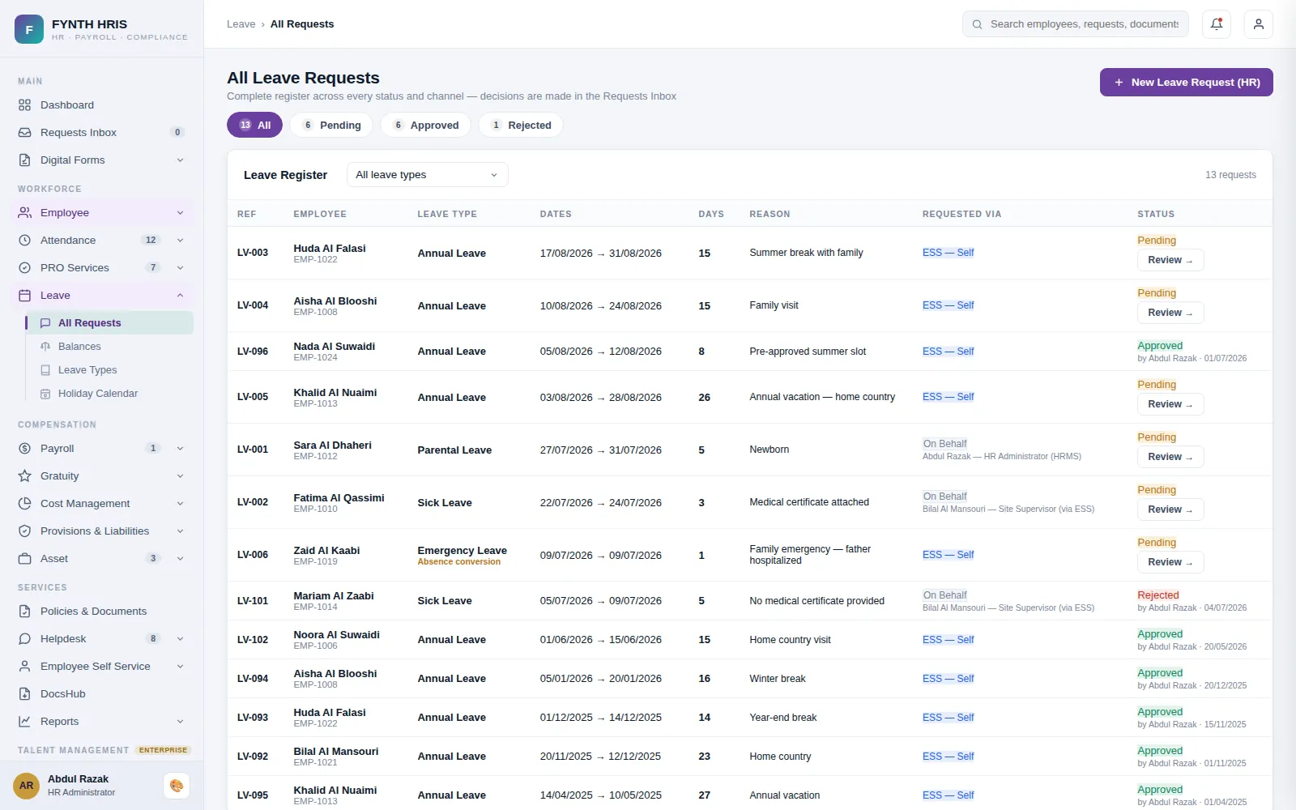
Task: Expand the Employee sidebar section
Action: 103,213
